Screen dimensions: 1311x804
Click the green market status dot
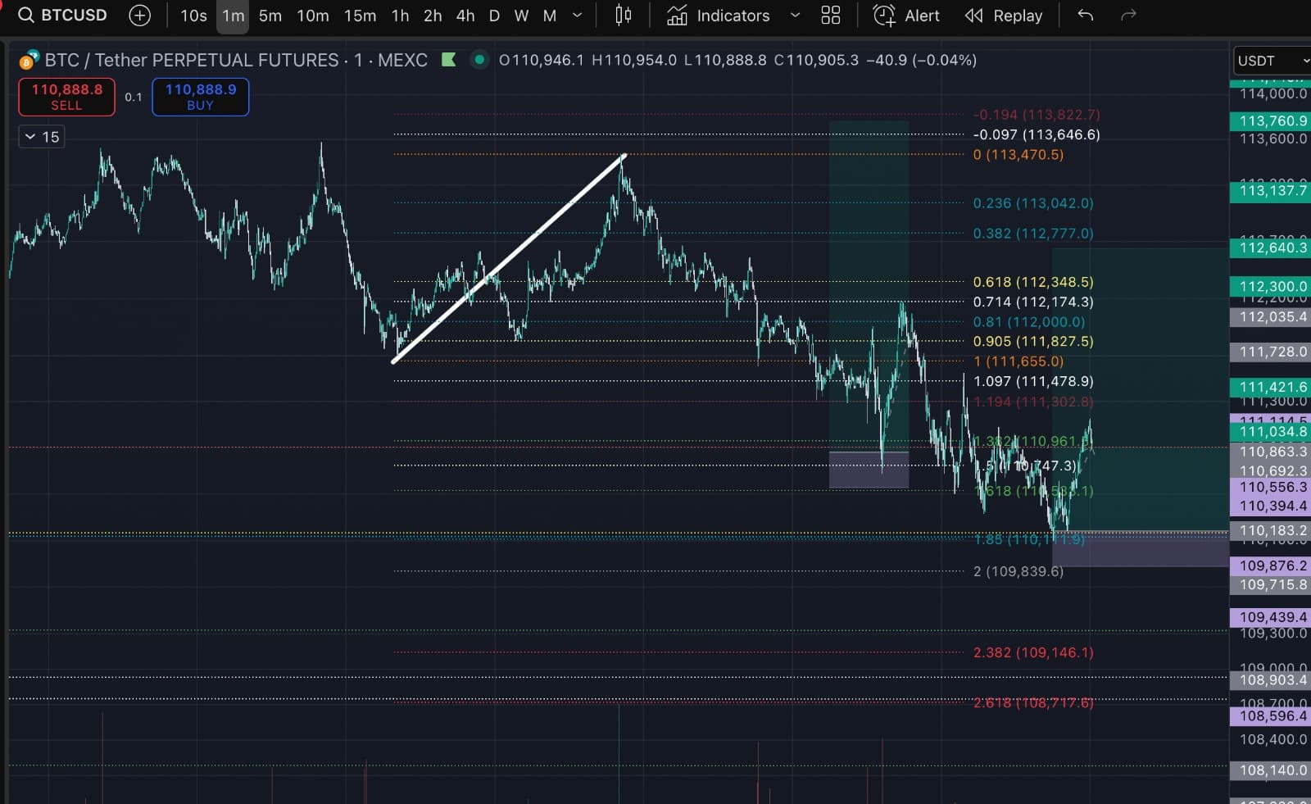(x=479, y=60)
